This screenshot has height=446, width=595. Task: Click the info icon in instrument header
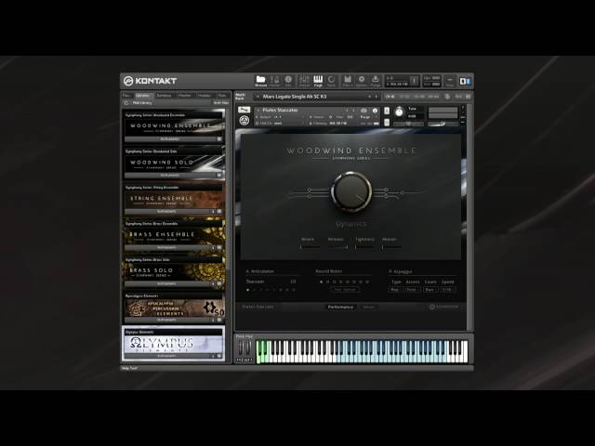coord(375,111)
